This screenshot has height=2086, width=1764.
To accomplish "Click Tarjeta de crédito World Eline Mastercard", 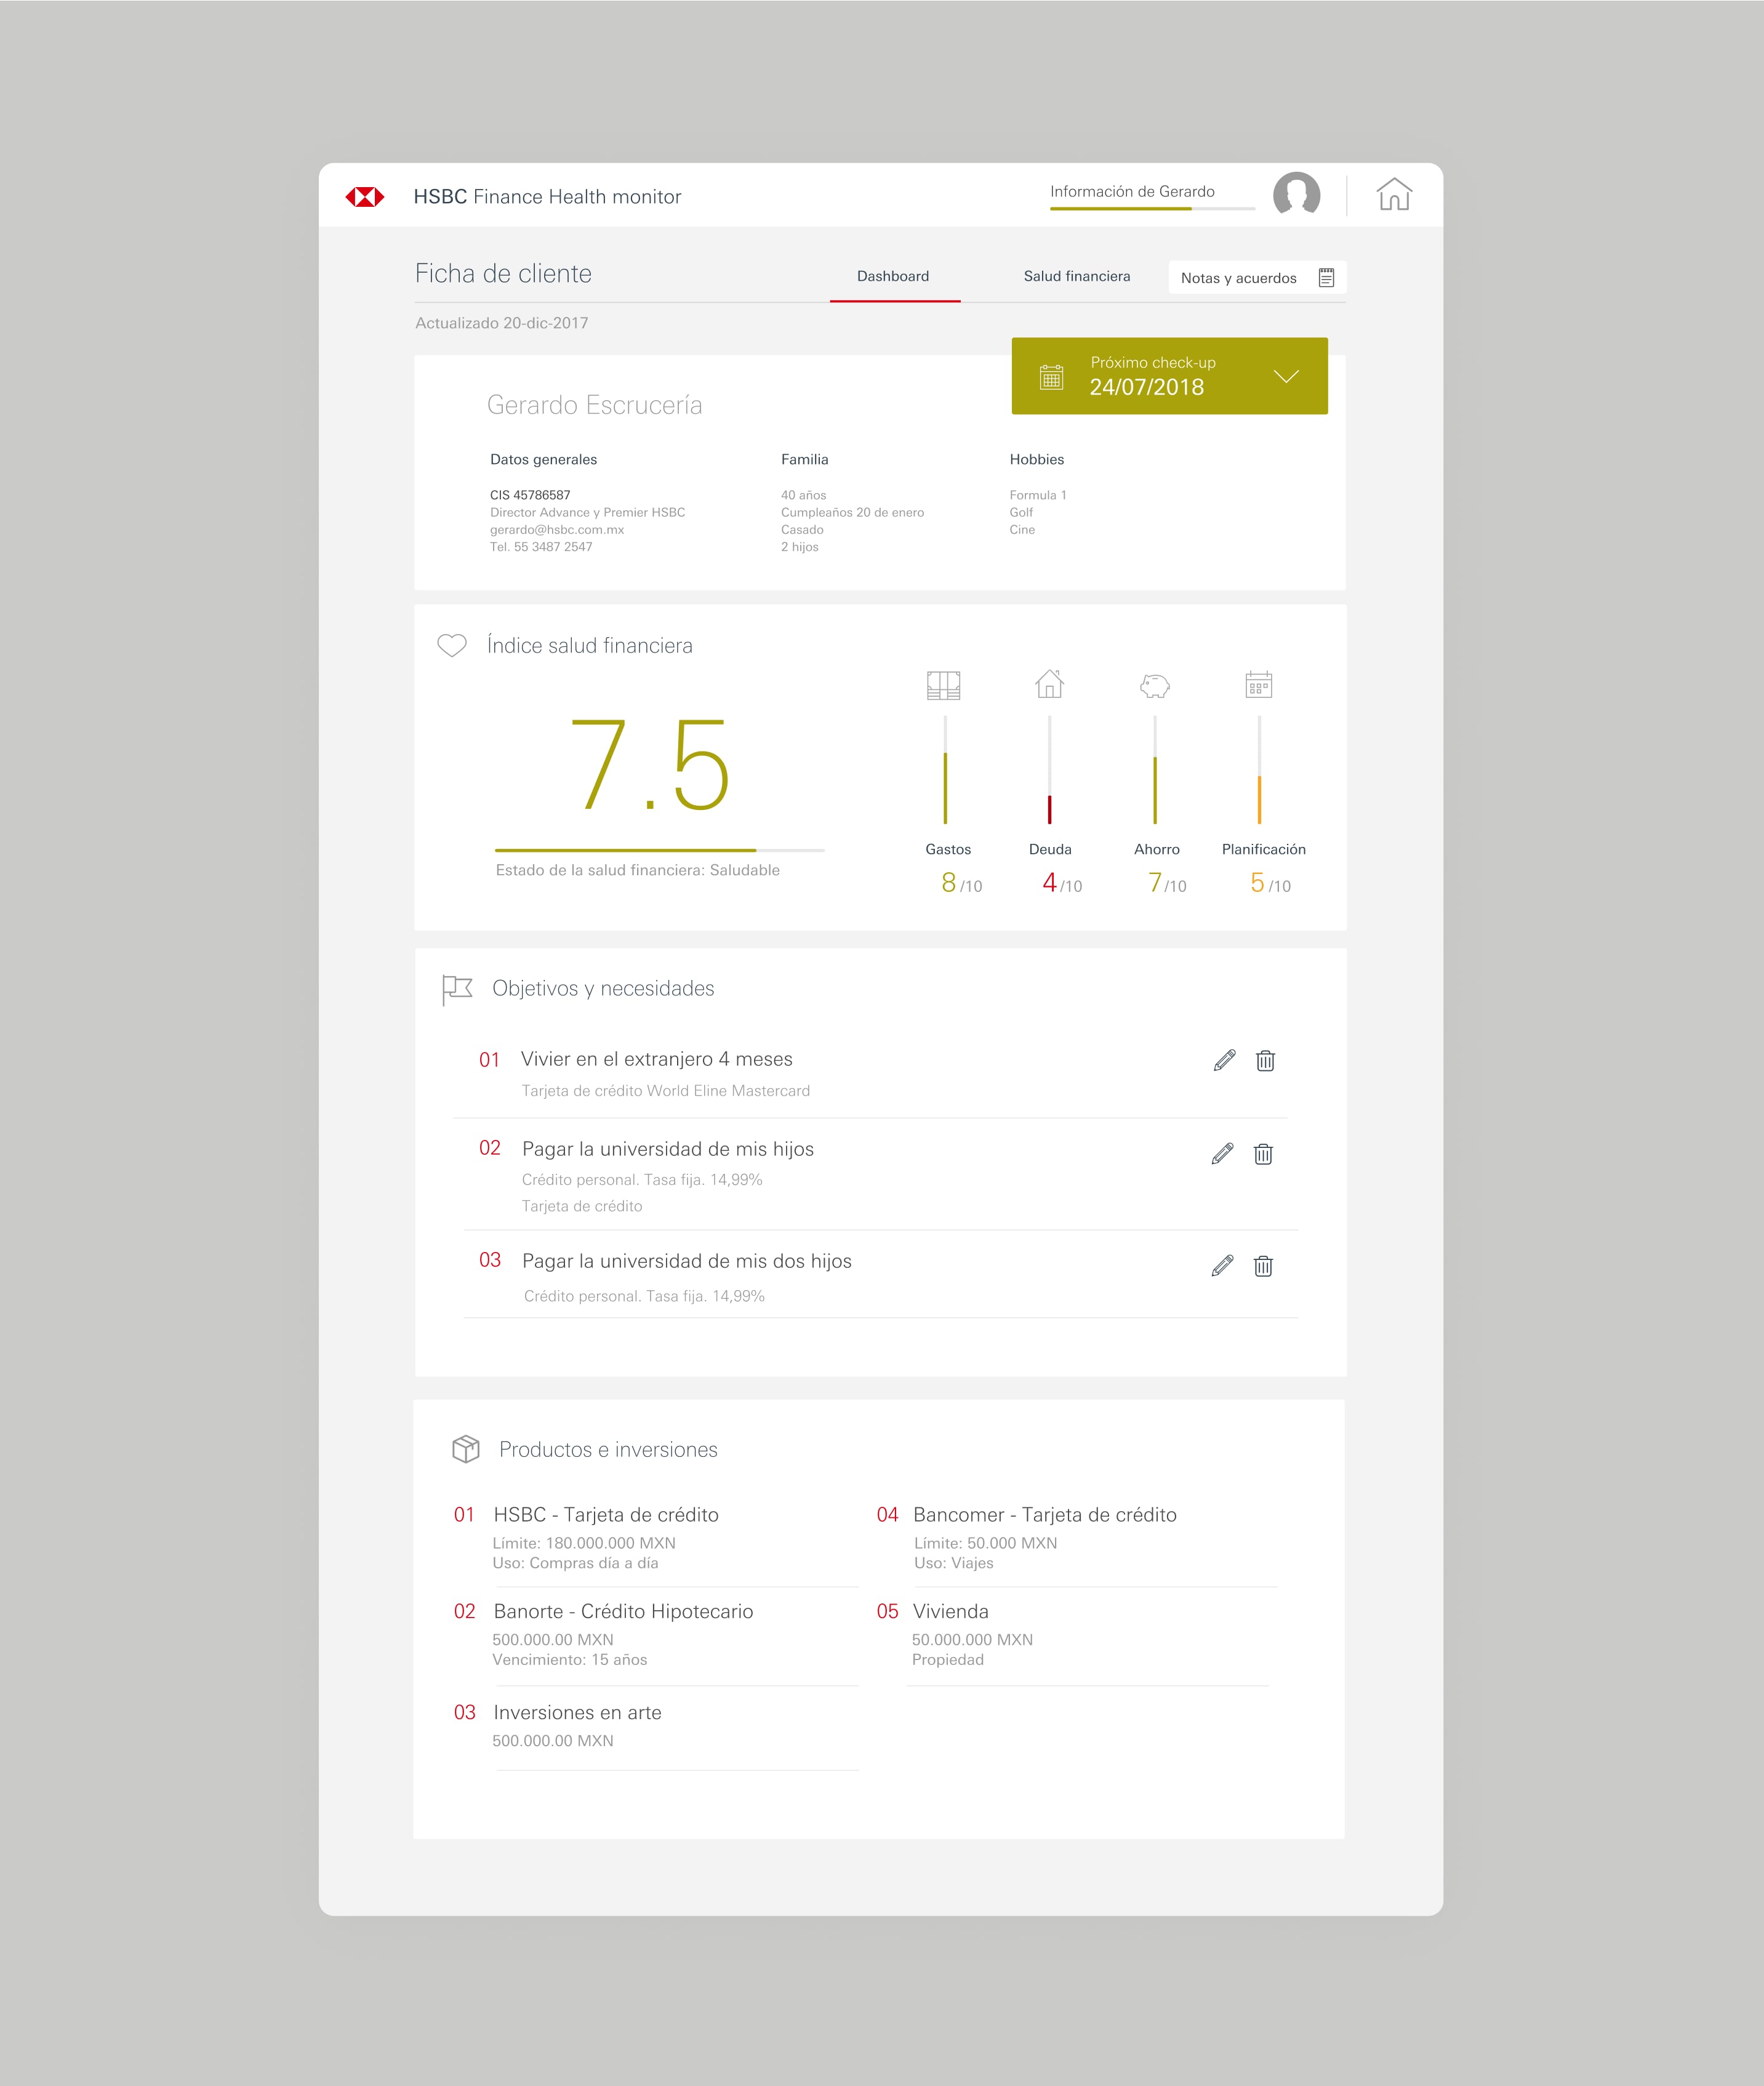I will pos(665,1091).
